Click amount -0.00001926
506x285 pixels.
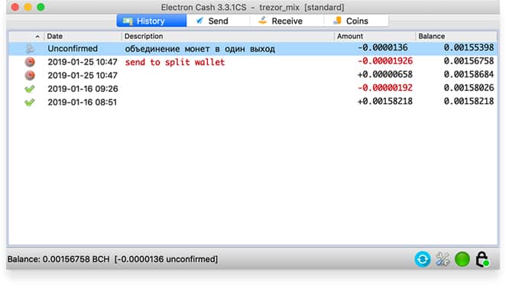click(385, 61)
